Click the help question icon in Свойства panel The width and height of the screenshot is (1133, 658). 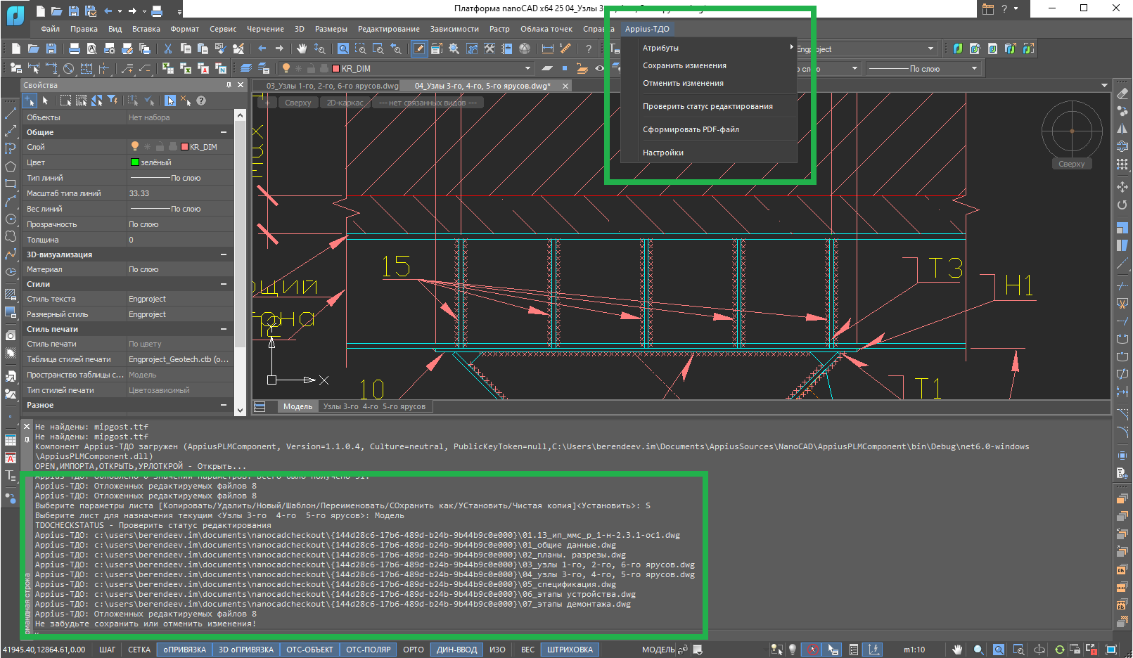(x=201, y=101)
